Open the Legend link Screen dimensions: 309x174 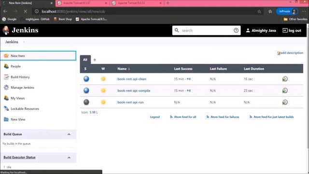coord(154,117)
